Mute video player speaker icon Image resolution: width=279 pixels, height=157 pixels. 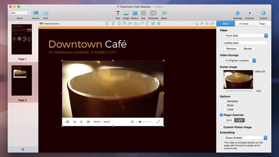(133, 122)
